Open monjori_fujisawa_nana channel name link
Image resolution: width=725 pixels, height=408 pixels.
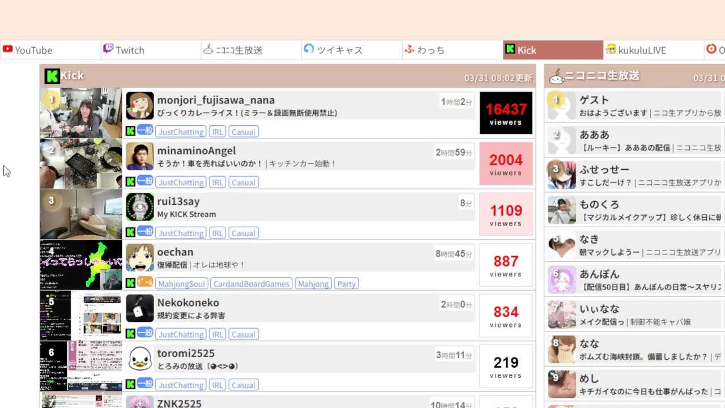pyautogui.click(x=216, y=100)
